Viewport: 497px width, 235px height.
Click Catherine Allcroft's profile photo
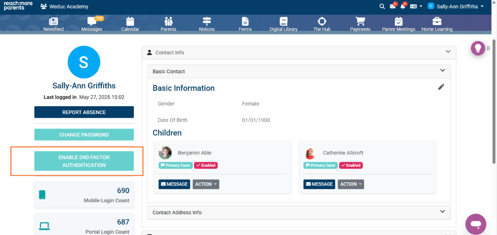tap(310, 153)
